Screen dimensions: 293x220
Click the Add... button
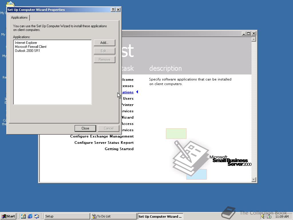point(104,43)
